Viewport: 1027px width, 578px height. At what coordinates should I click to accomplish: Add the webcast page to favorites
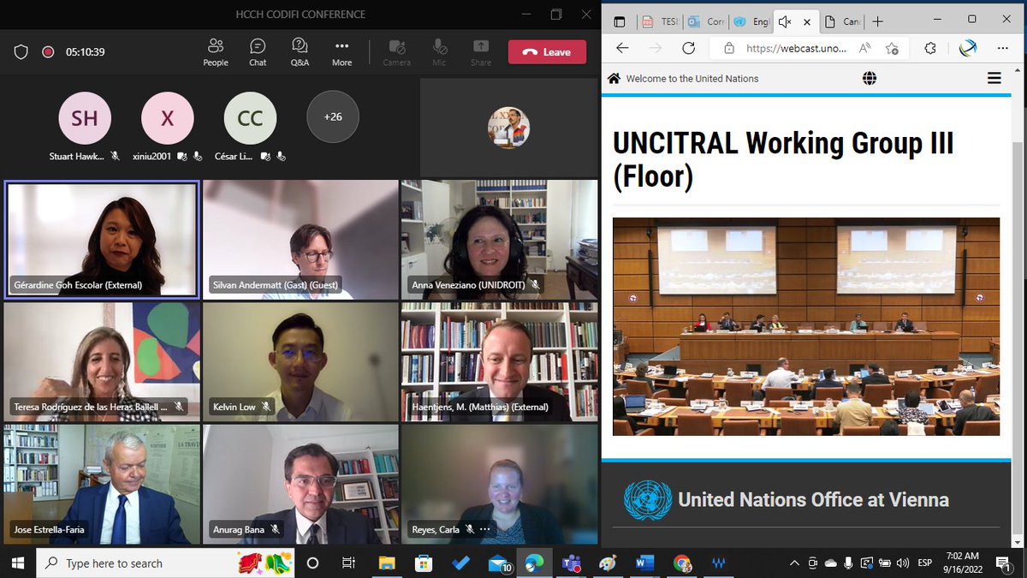[890, 49]
